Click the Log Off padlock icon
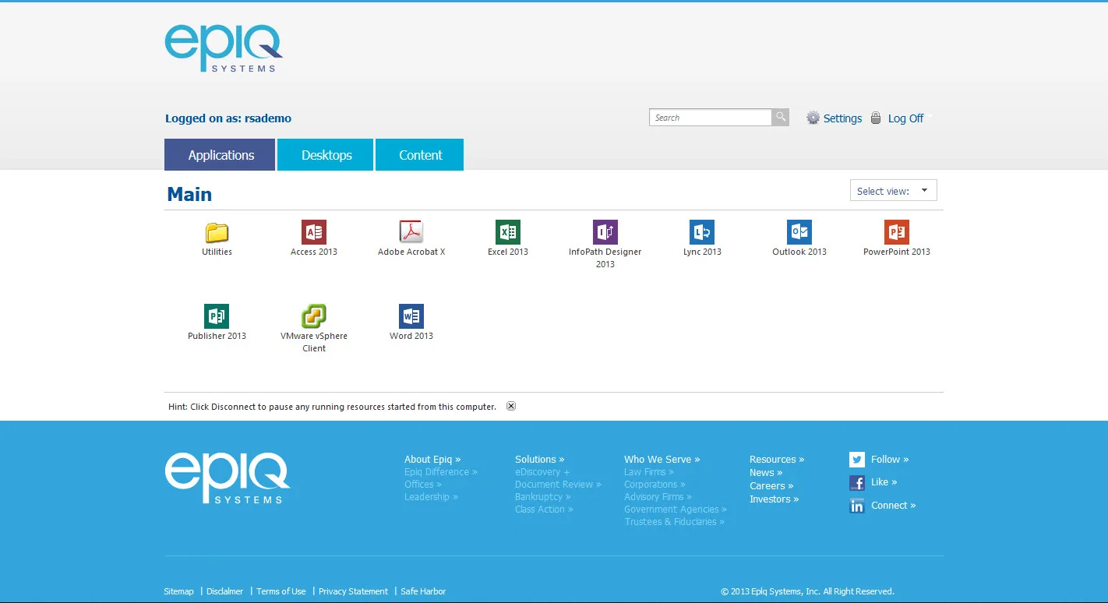The width and height of the screenshot is (1108, 603). pos(876,118)
